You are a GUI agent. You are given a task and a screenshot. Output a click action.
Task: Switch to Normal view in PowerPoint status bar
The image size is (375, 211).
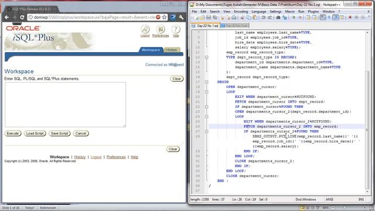tap(302, 207)
